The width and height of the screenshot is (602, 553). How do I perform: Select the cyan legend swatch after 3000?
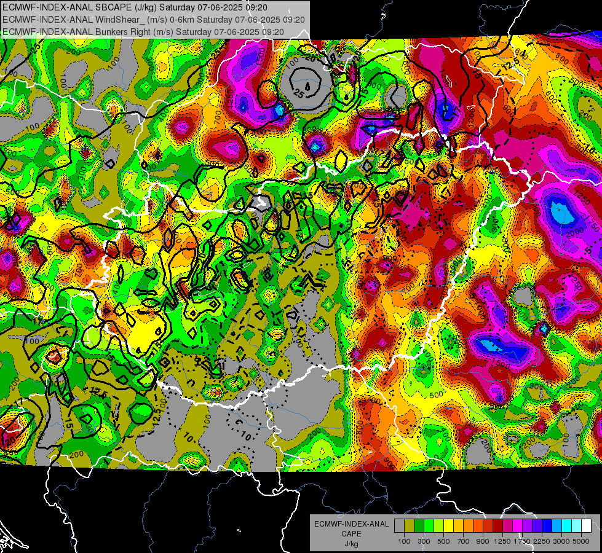coord(567,526)
